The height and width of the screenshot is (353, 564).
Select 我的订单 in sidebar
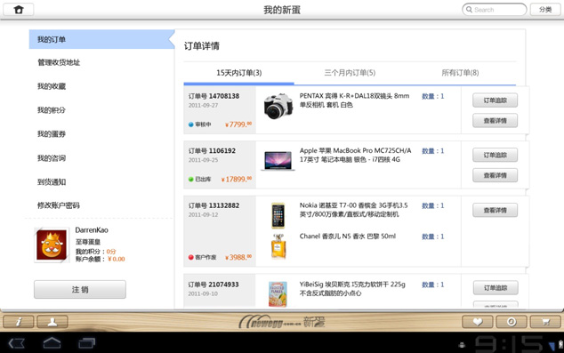click(x=101, y=39)
